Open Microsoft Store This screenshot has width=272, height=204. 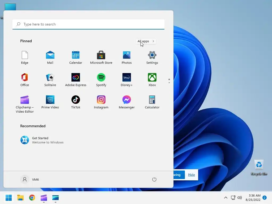tap(101, 57)
